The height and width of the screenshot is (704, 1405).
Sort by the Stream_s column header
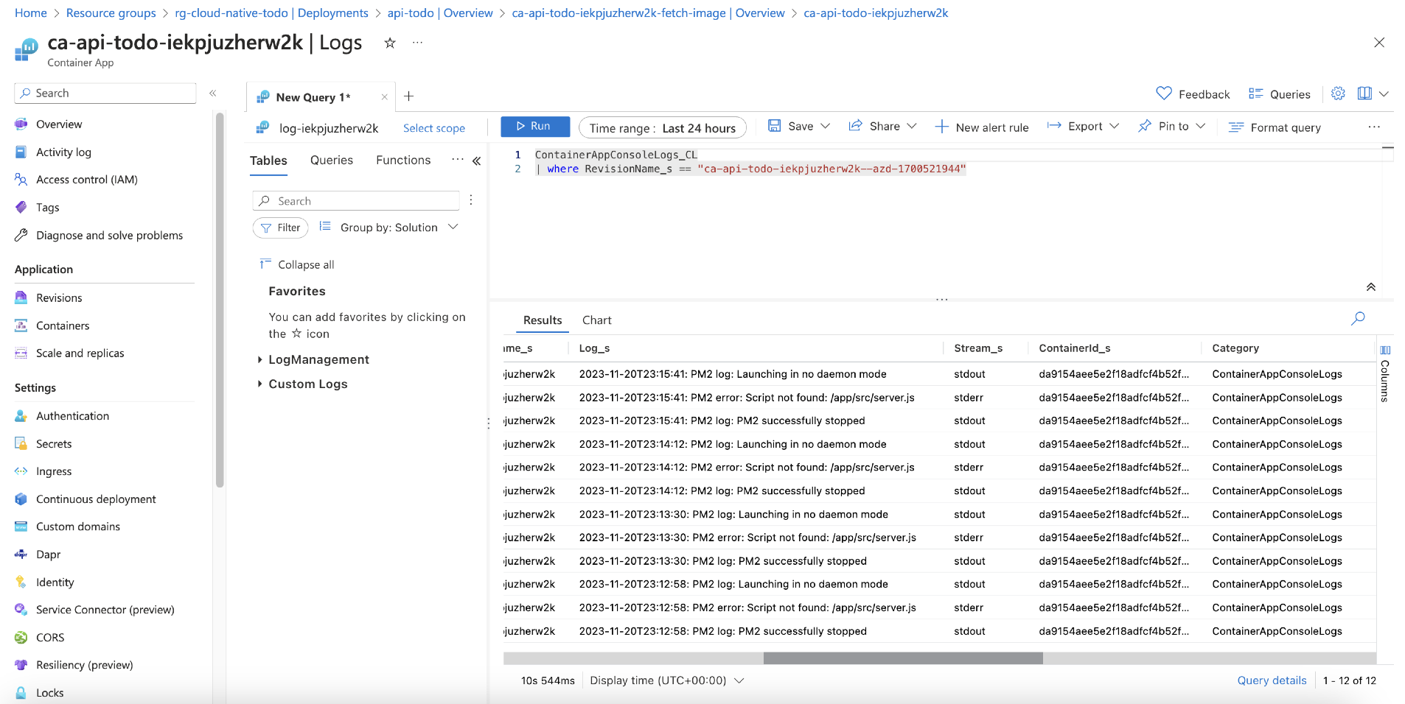(x=978, y=348)
